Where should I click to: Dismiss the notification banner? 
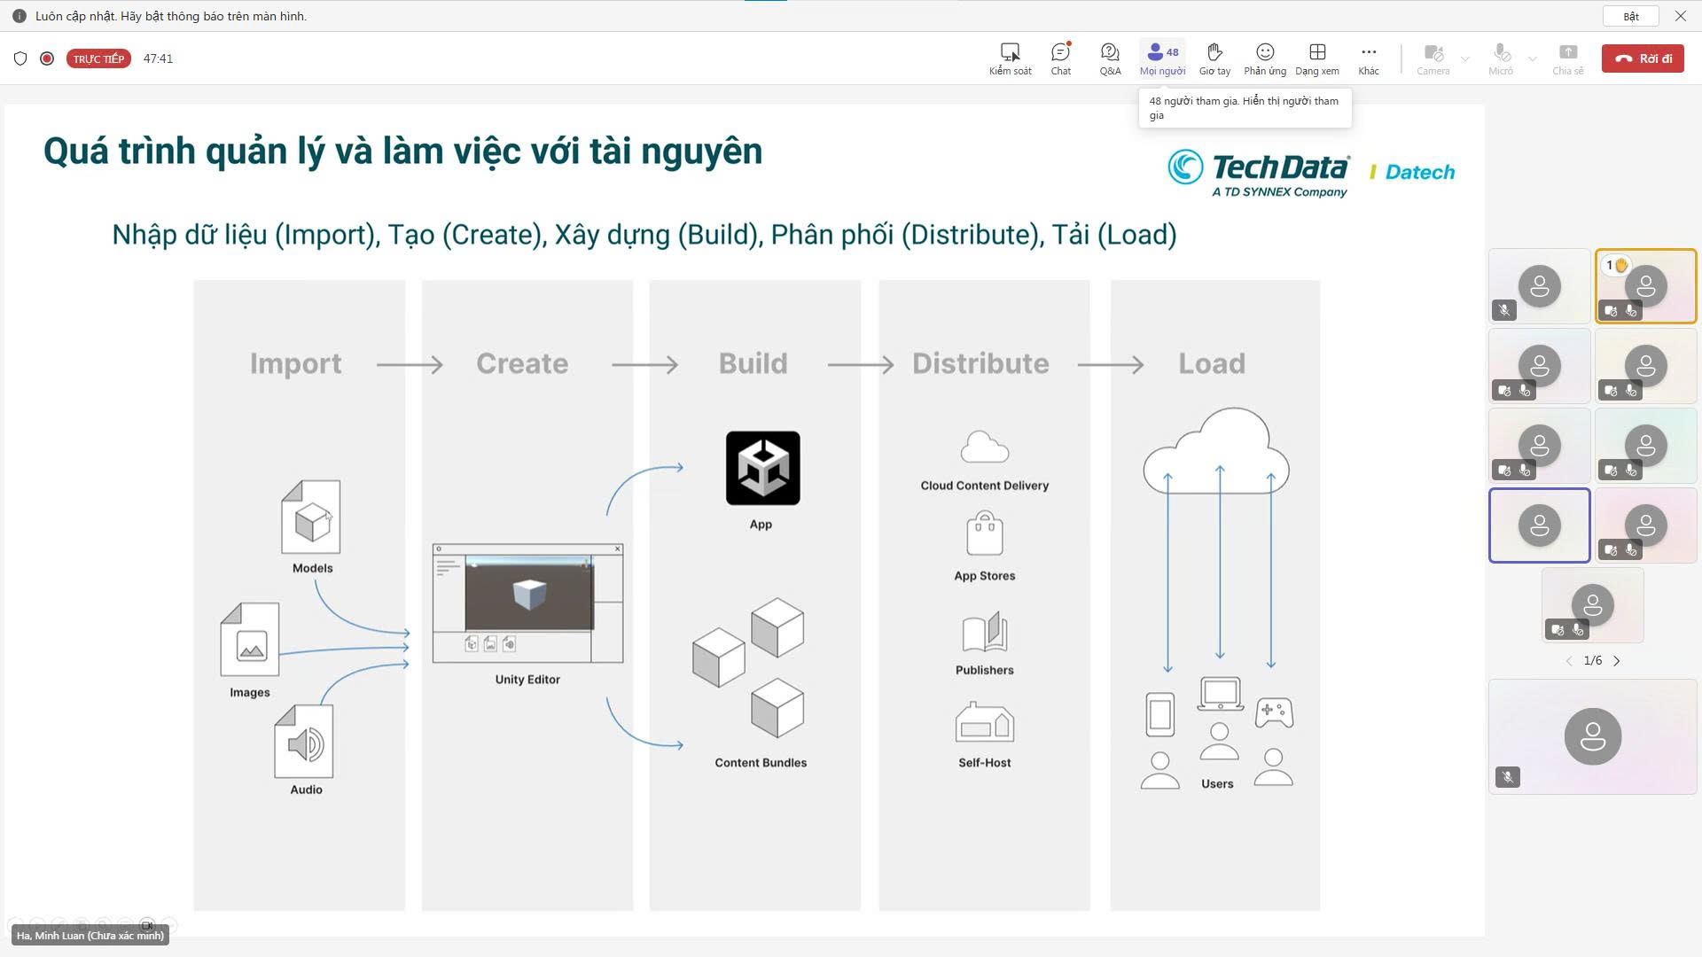1680,16
